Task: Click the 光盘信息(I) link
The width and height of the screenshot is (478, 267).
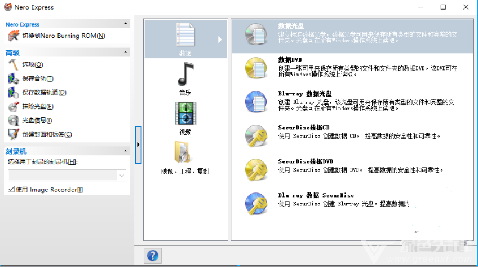Action: [37, 120]
